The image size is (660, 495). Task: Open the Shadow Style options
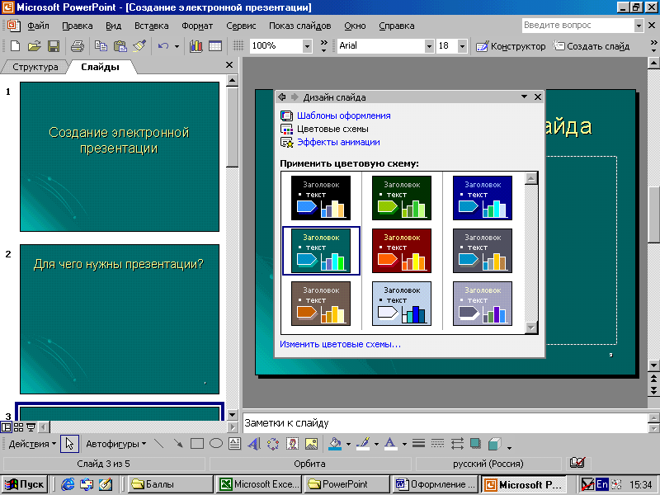click(476, 444)
